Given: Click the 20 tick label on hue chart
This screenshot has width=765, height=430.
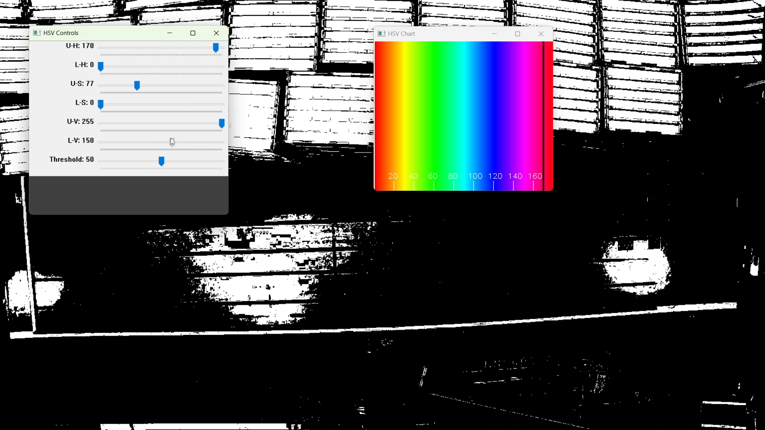Looking at the screenshot, I should point(393,176).
